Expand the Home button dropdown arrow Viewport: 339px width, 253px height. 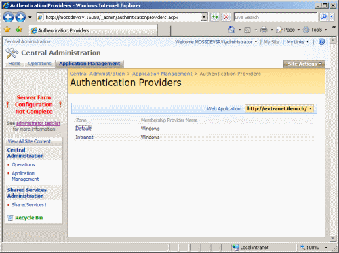click(240, 30)
